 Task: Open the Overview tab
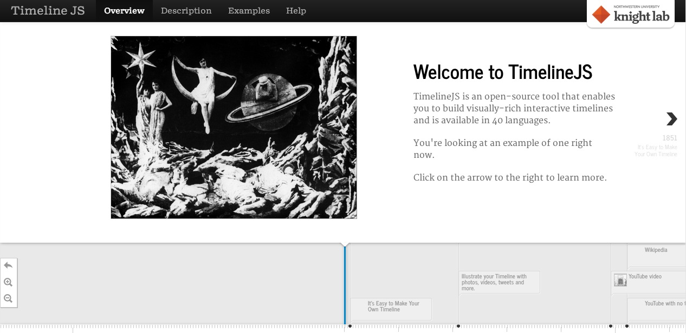click(x=124, y=11)
